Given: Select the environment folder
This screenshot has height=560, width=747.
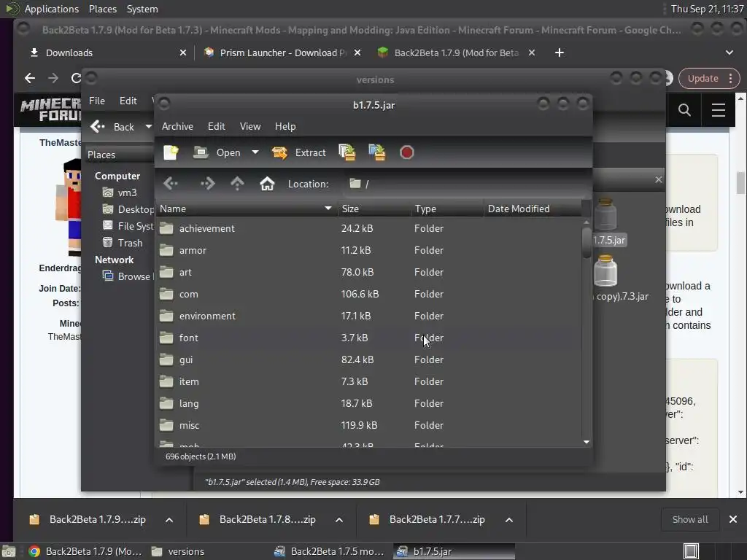Looking at the screenshot, I should 369,316.
